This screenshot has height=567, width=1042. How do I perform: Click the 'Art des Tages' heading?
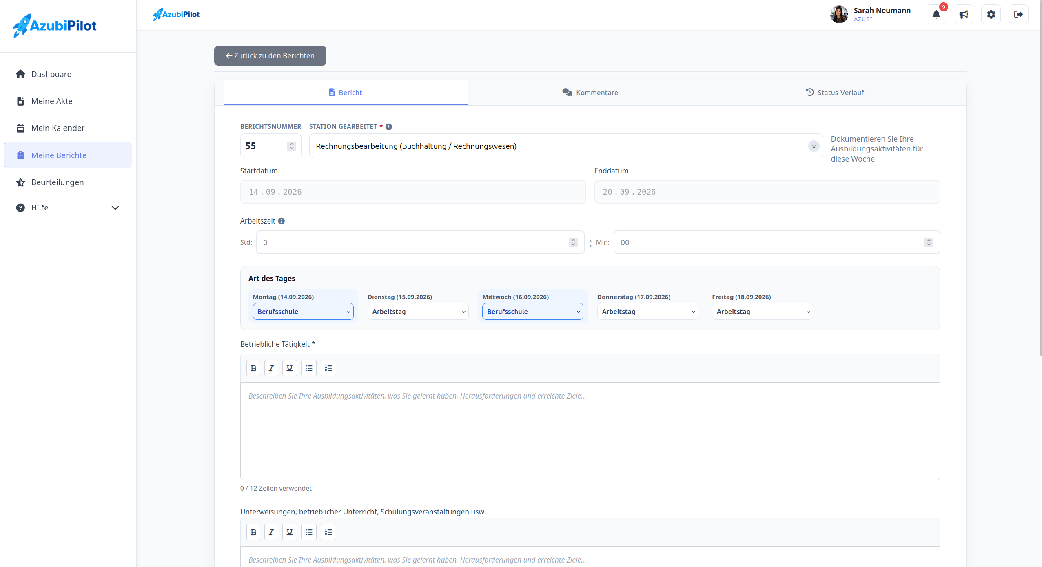272,279
